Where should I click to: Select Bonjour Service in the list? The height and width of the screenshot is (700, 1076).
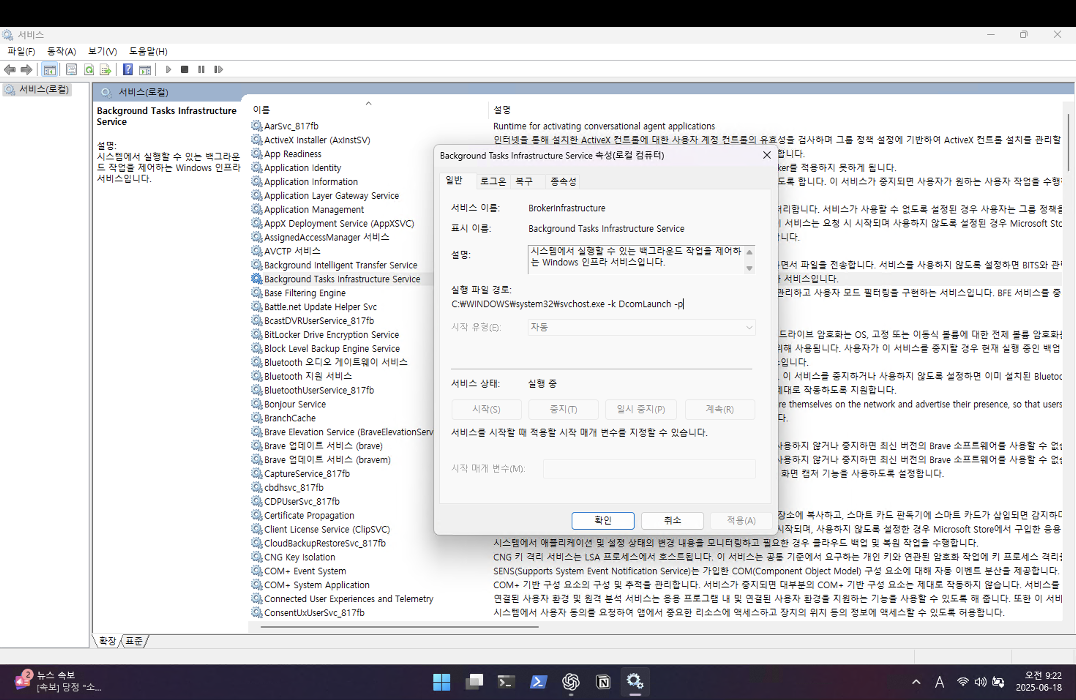point(295,404)
